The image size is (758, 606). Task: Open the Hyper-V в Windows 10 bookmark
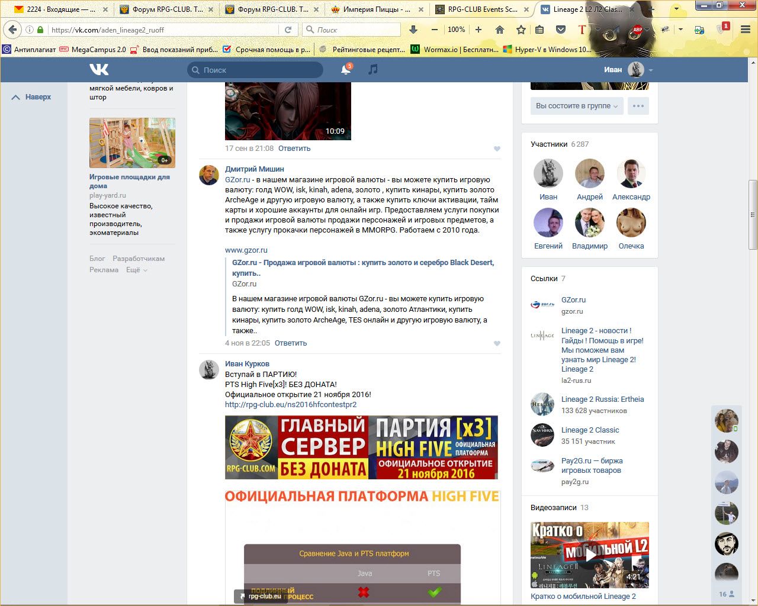click(x=547, y=50)
